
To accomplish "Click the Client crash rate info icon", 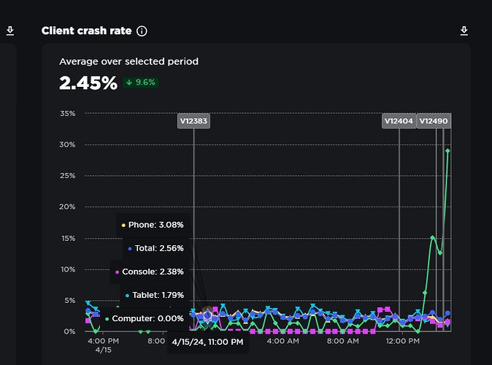I will [142, 31].
